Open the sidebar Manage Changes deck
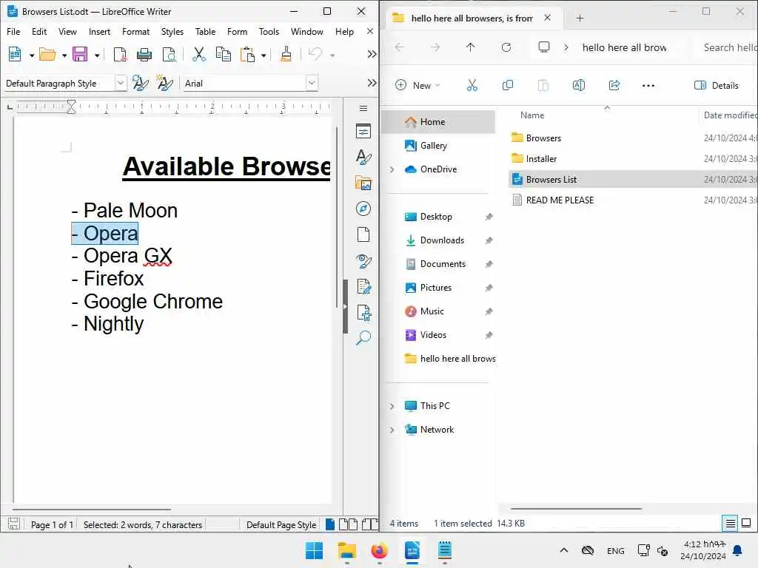Image resolution: width=758 pixels, height=568 pixels. click(x=363, y=287)
